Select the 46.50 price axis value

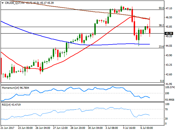tap(169, 17)
